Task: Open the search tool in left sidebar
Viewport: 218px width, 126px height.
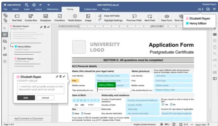Action: click(x=4, y=28)
